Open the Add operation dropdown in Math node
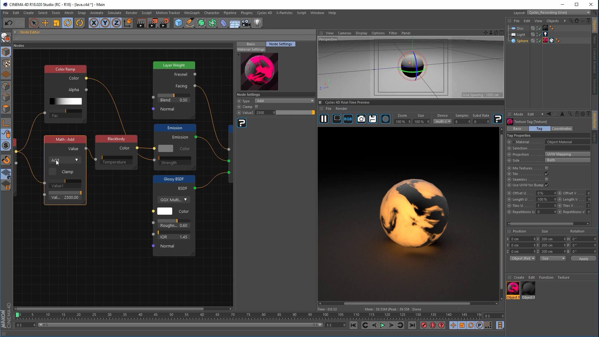The height and width of the screenshot is (337, 599). pos(65,160)
